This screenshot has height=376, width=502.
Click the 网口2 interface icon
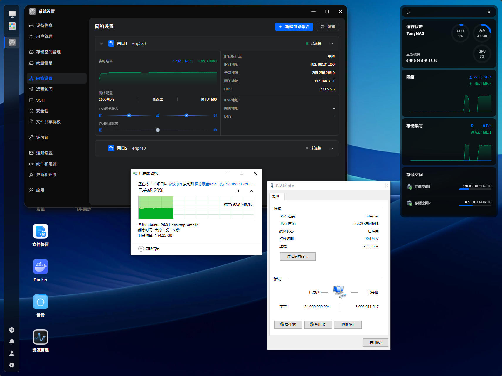point(111,148)
